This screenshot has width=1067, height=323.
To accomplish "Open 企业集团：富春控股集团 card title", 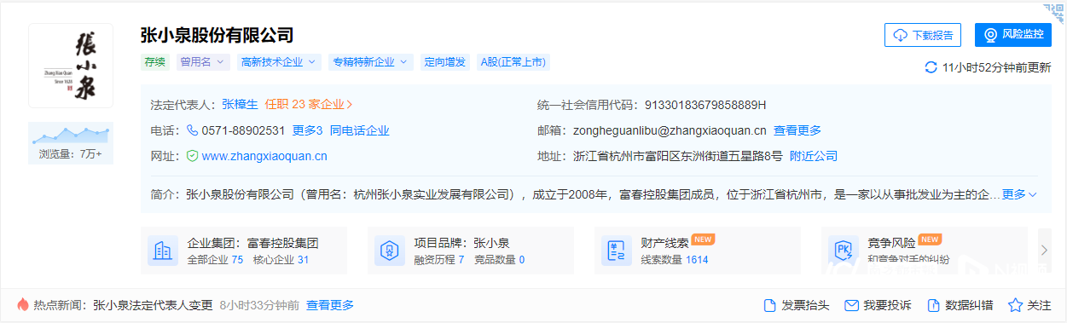I will point(253,243).
